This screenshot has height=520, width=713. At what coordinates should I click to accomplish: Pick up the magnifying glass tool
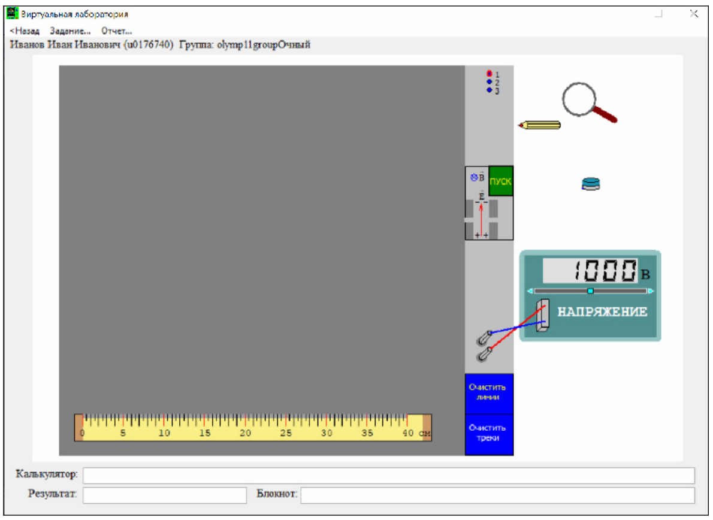click(x=590, y=102)
